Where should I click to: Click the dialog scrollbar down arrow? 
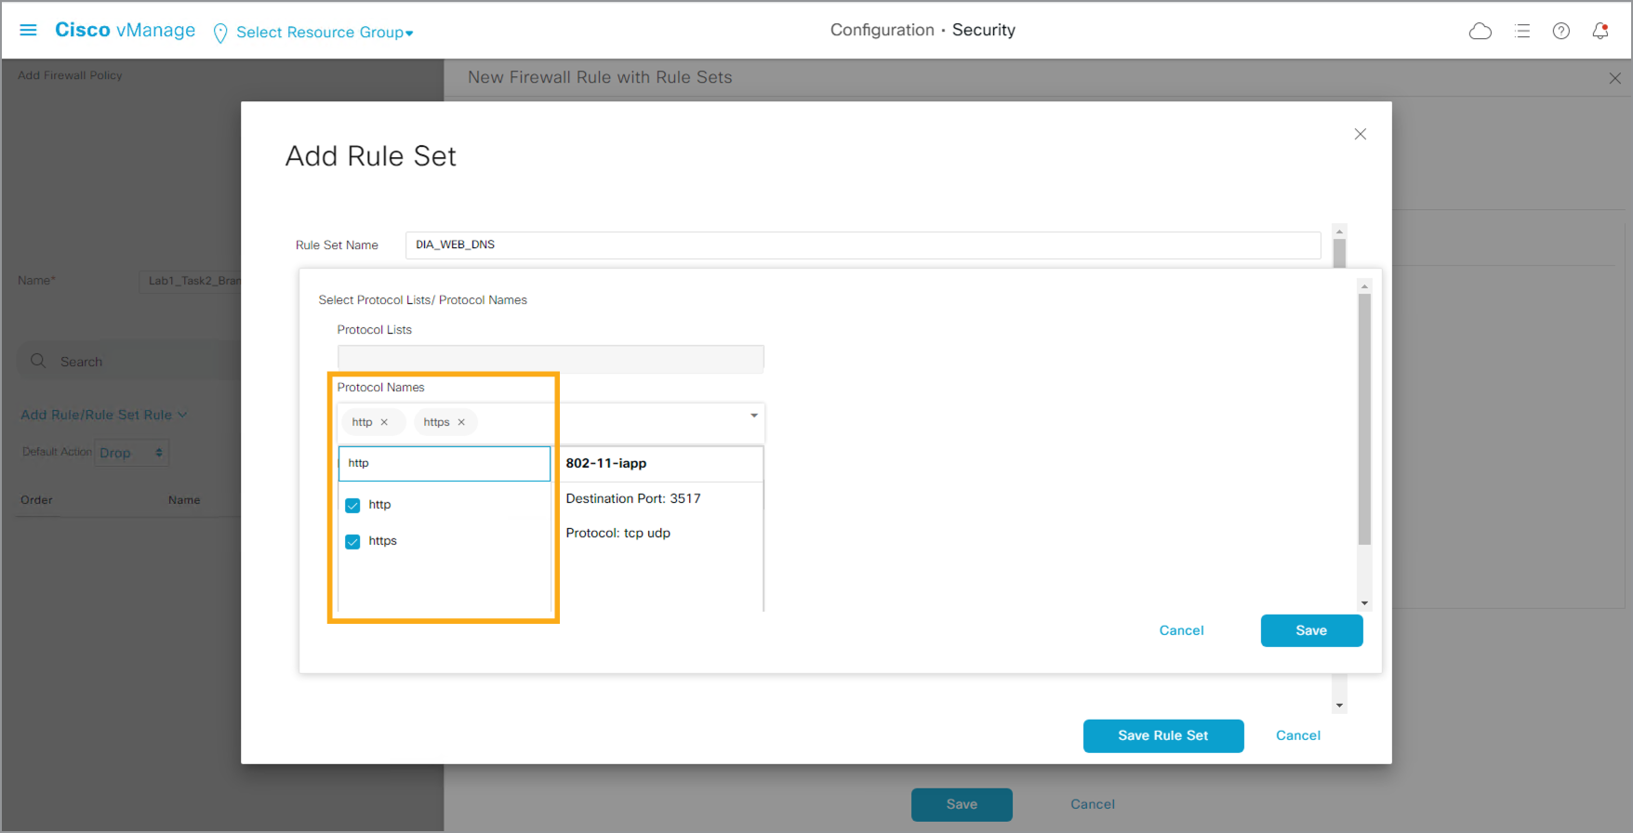[x=1339, y=706]
